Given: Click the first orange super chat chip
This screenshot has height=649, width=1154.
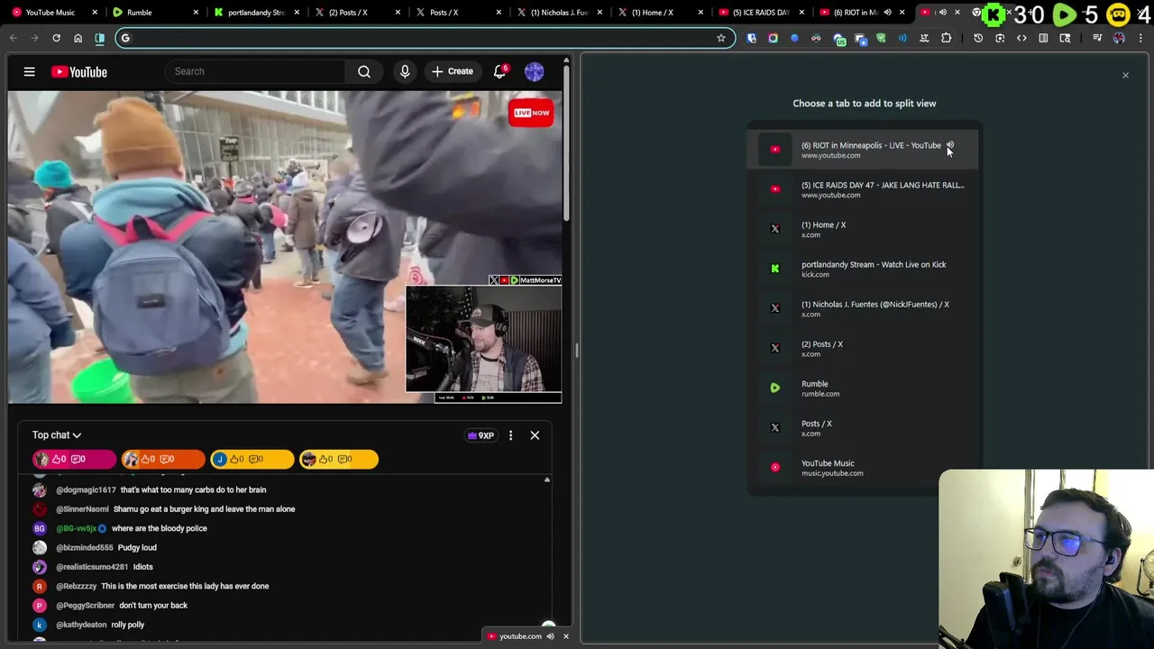Looking at the screenshot, I should (163, 460).
